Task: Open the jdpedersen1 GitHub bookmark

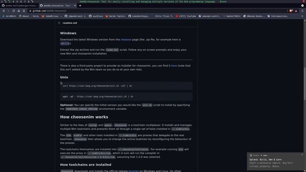Action: (76, 16)
